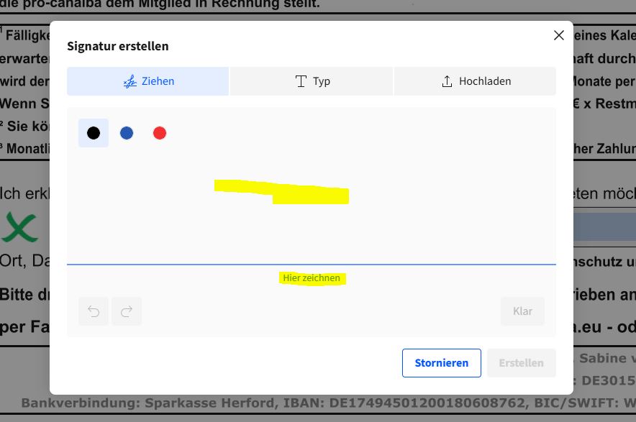Undo the last drawn stroke
The height and width of the screenshot is (422, 636).
coord(94,311)
